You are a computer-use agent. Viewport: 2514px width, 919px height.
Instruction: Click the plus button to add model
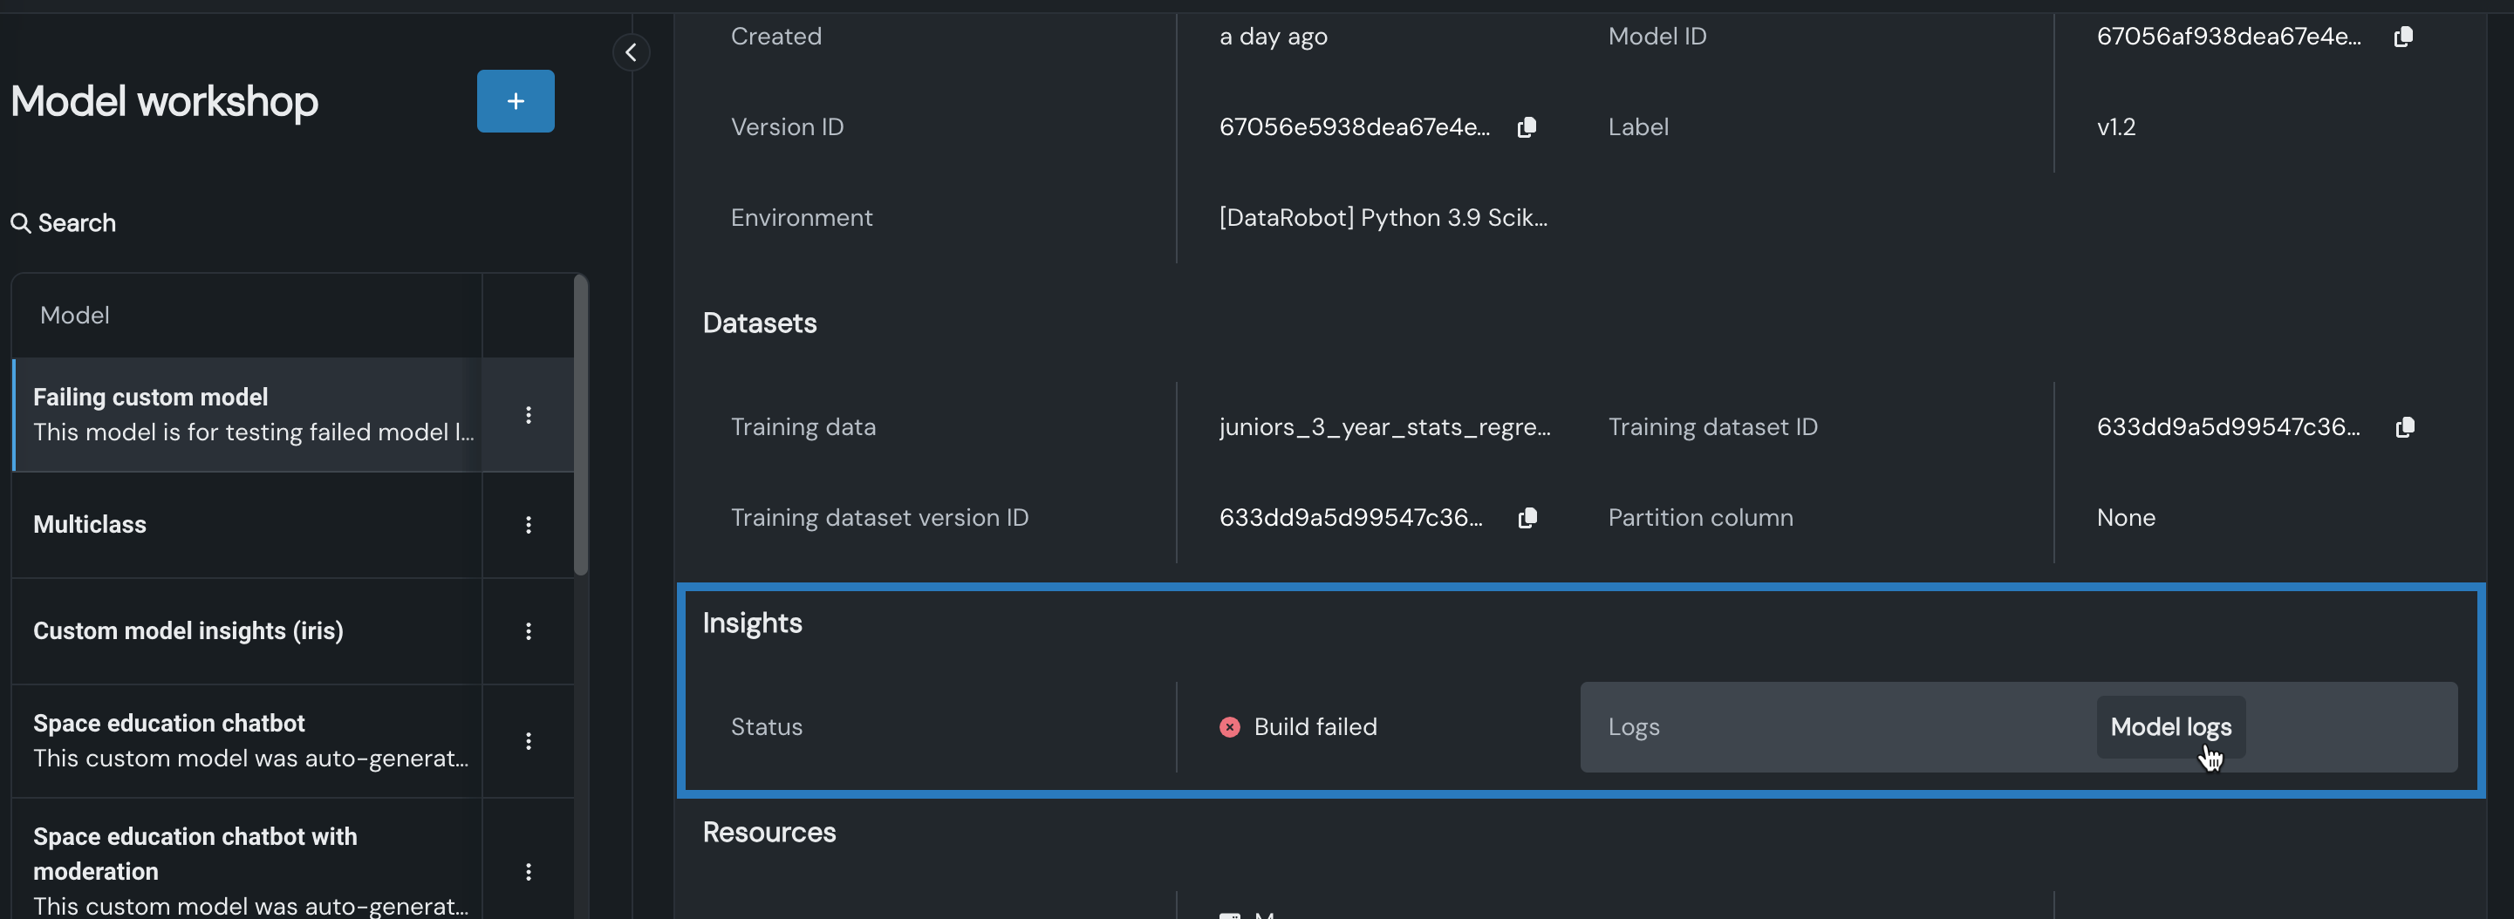point(516,101)
